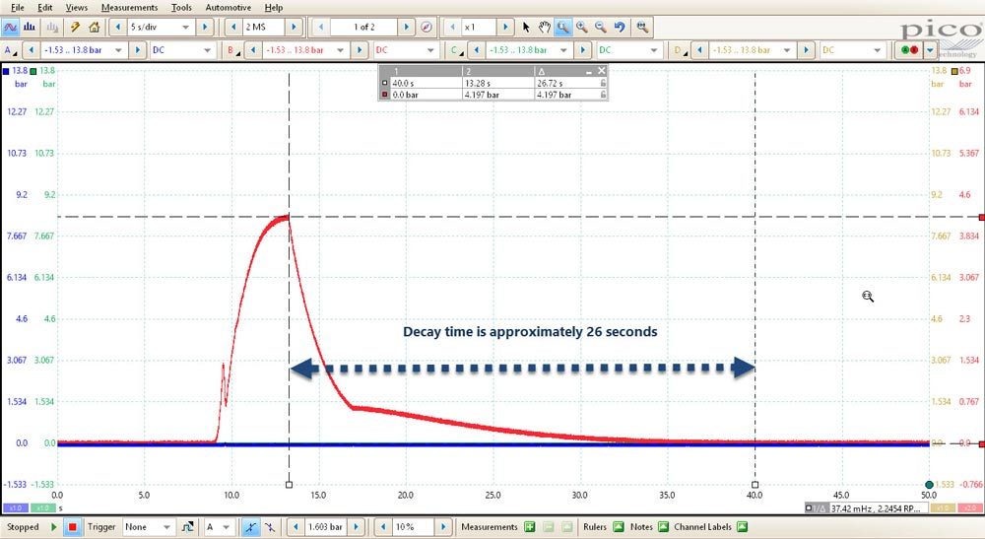The height and width of the screenshot is (539, 985).
Task: Open the Measurements menu
Action: click(x=129, y=8)
